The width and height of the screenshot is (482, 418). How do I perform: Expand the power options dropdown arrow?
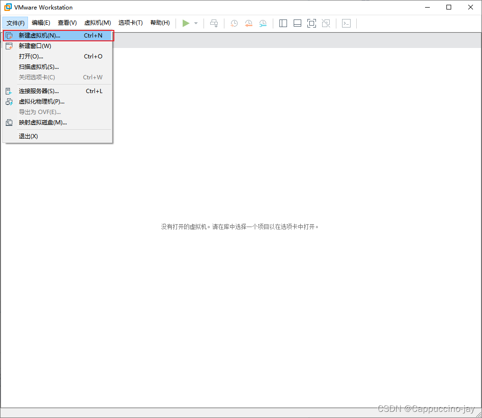click(195, 23)
